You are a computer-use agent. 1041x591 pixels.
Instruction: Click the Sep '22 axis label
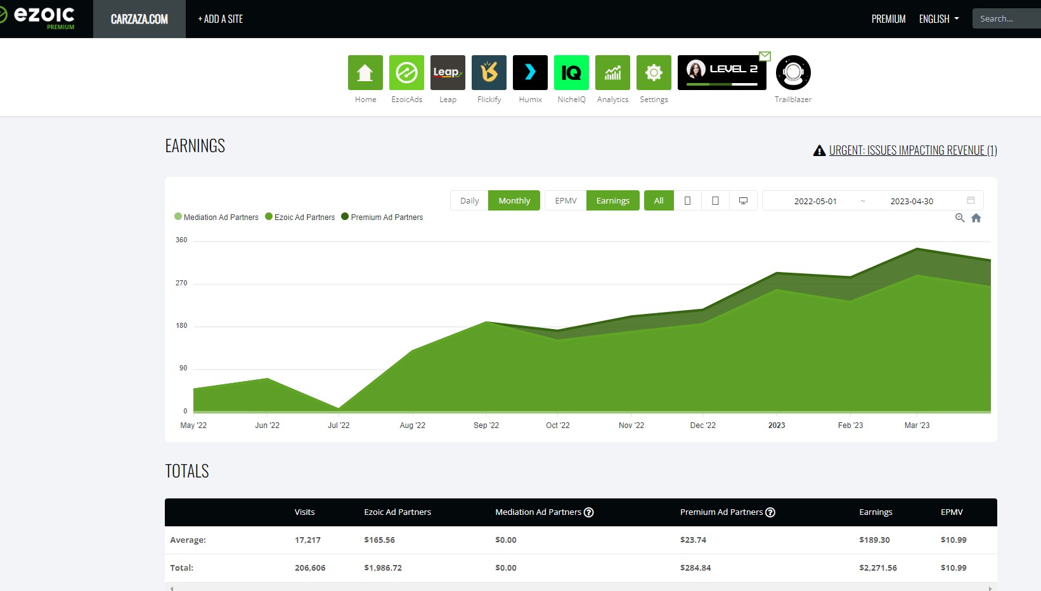tap(486, 425)
